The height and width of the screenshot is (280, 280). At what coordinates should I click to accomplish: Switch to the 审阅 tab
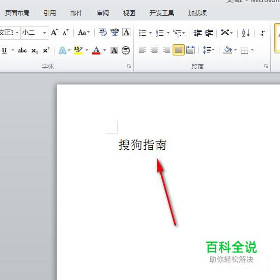pos(103,13)
